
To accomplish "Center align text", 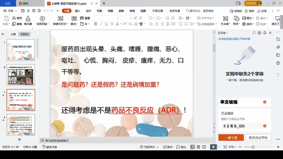I will 157,24.
